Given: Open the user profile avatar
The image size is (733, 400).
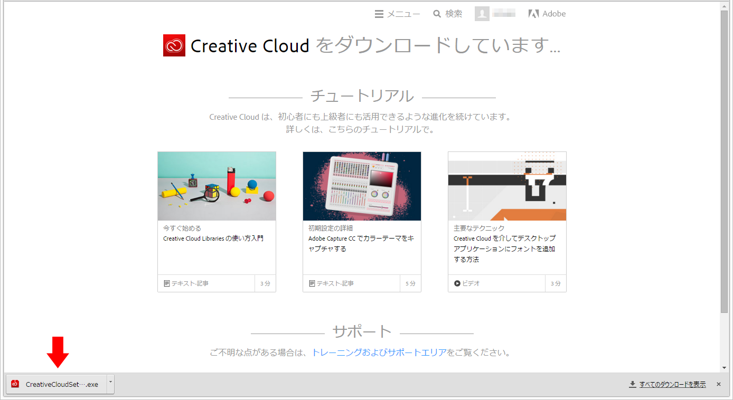Looking at the screenshot, I should (482, 14).
